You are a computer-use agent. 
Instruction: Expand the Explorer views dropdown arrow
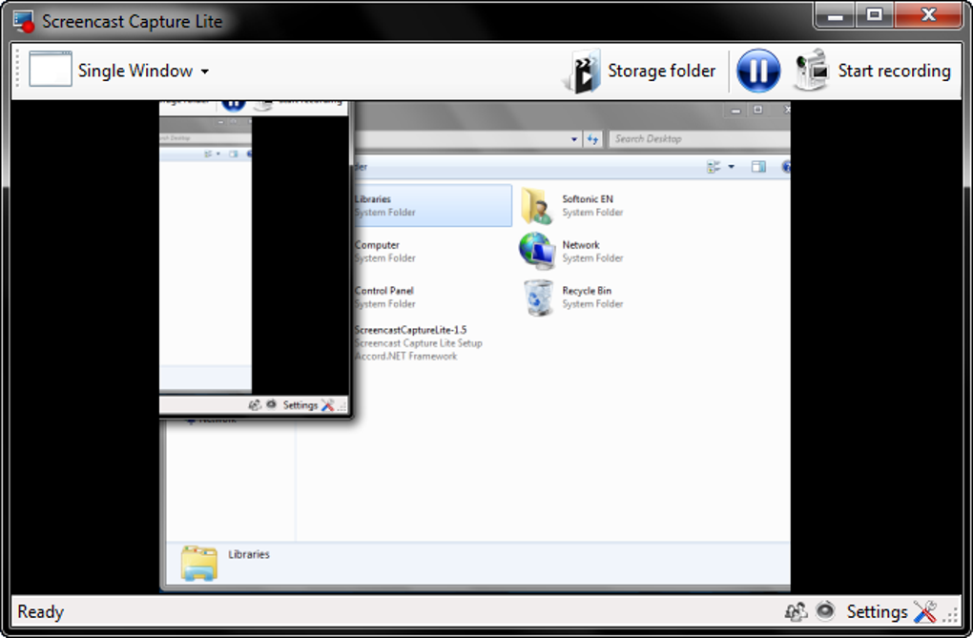[x=732, y=167]
